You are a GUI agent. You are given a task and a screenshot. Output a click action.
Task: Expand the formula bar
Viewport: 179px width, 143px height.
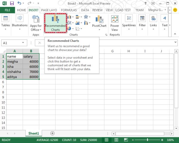point(175,42)
